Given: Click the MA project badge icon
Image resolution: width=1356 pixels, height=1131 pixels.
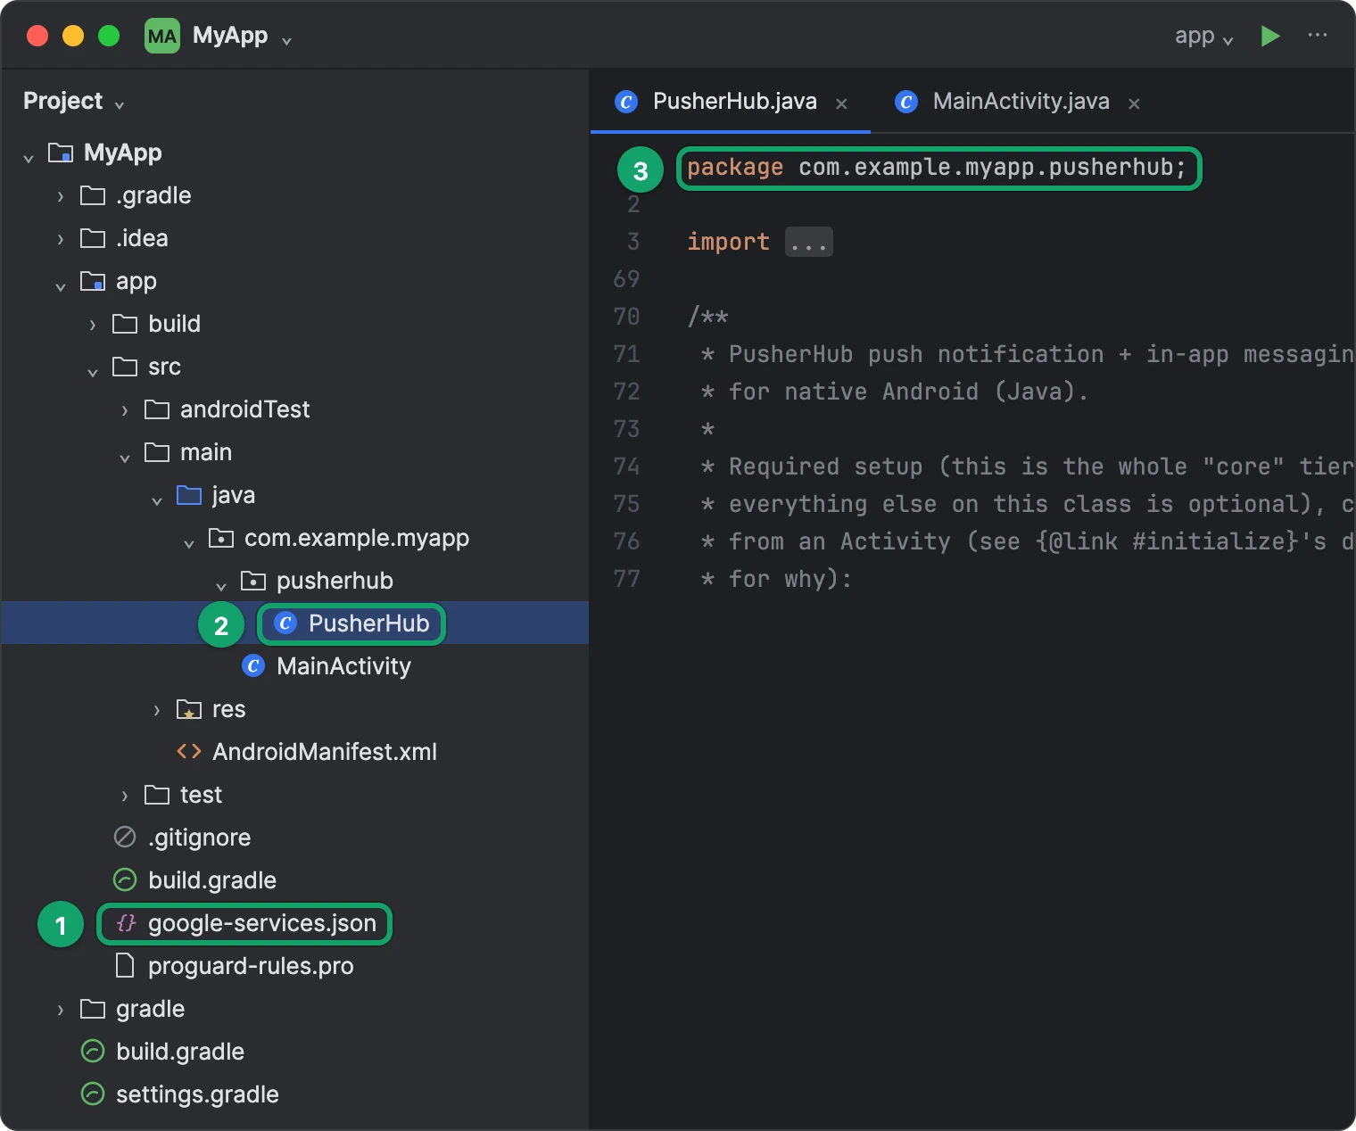Looking at the screenshot, I should pos(162,36).
